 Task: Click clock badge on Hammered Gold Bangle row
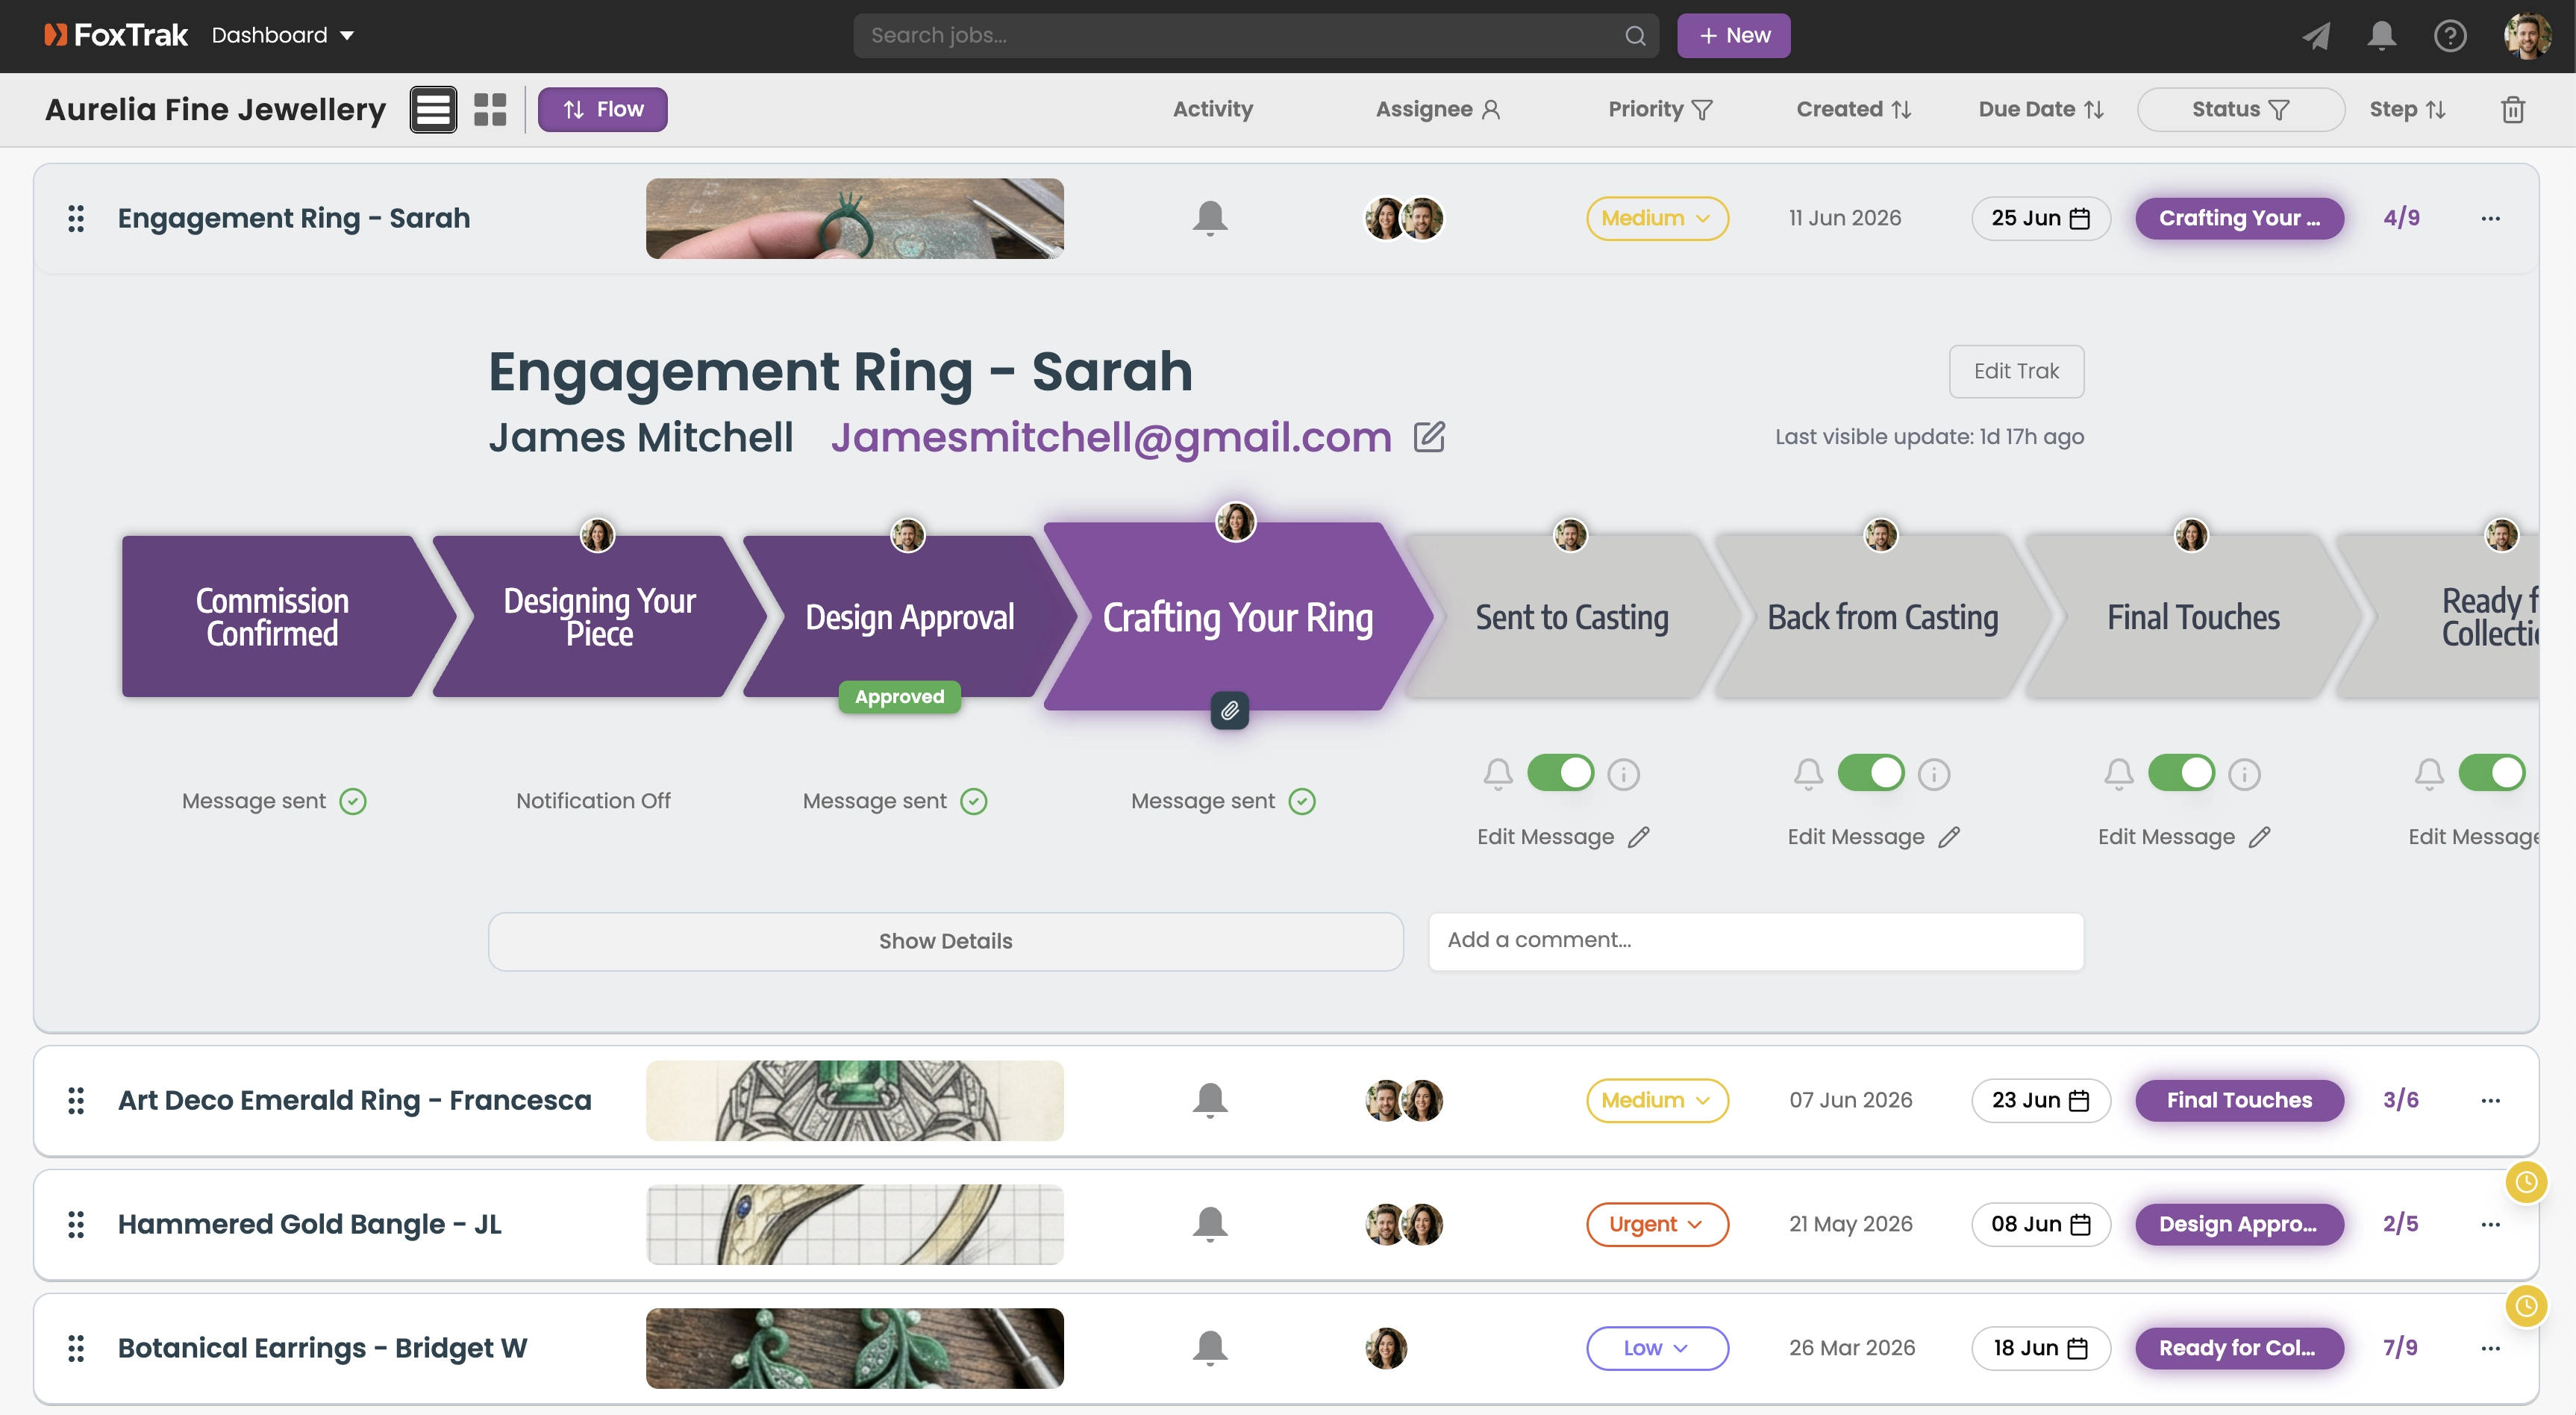click(x=2526, y=1182)
